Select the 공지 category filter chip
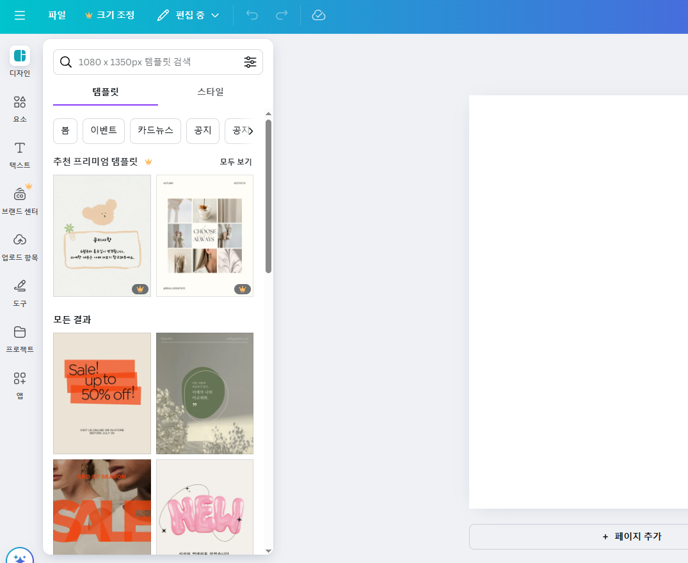The image size is (688, 563). (203, 131)
